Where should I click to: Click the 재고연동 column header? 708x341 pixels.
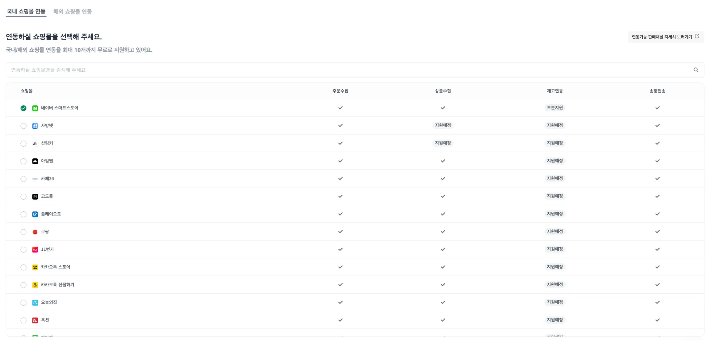click(x=555, y=91)
